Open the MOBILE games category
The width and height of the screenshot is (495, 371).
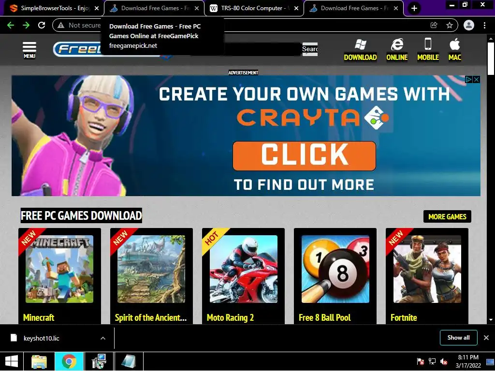click(x=428, y=50)
